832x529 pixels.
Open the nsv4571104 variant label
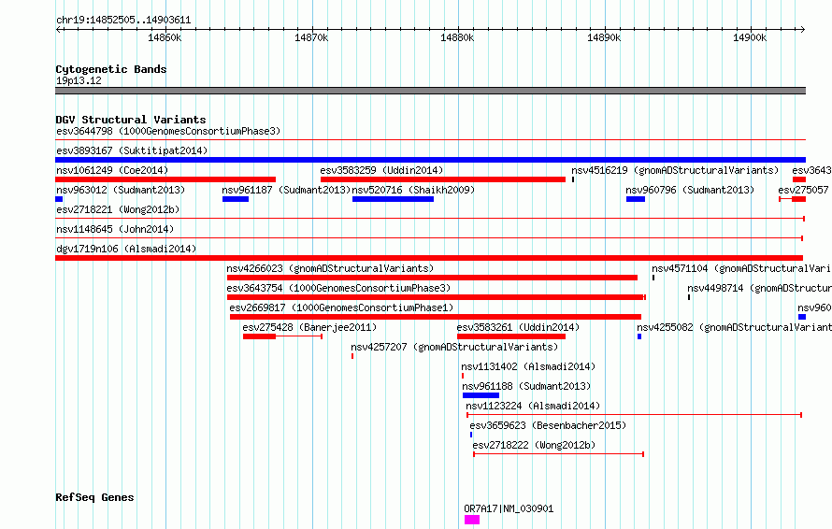click(741, 268)
